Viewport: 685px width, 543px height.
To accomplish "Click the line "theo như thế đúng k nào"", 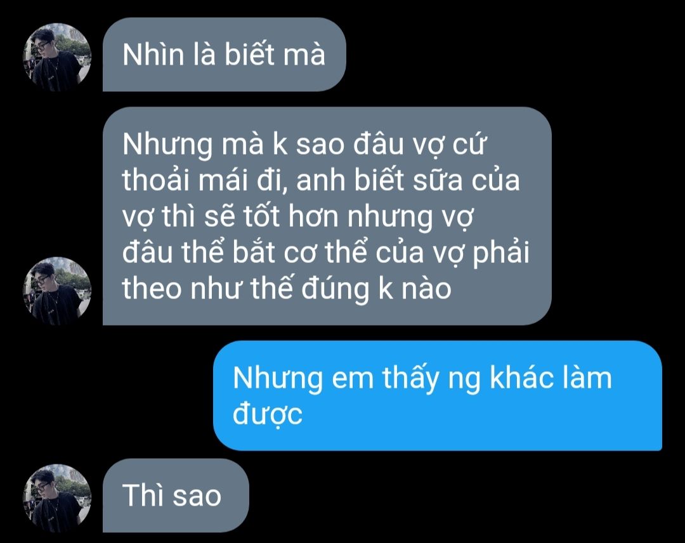I will [287, 289].
